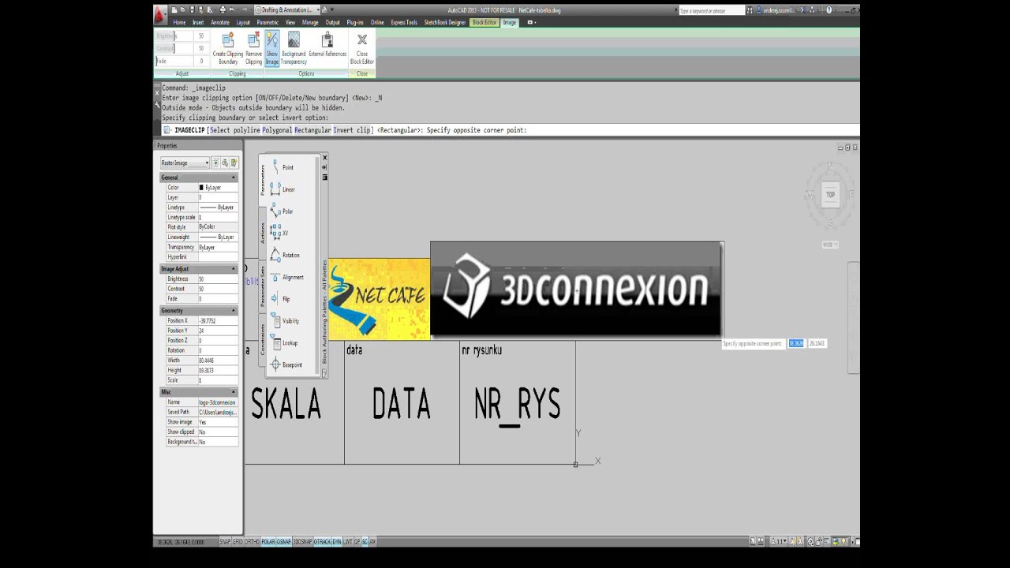Click the Contrast slider in ribbon
Screen dimensions: 1010x568
[x=174, y=49]
